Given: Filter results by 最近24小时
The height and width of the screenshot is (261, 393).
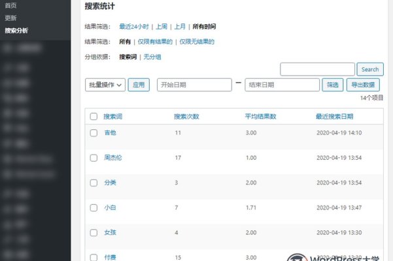Looking at the screenshot, I should point(134,27).
